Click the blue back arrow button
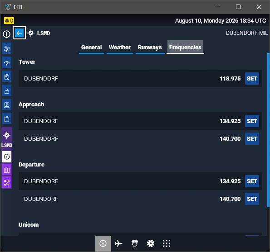Image resolution: width=270 pixels, height=252 pixels. coord(19,33)
